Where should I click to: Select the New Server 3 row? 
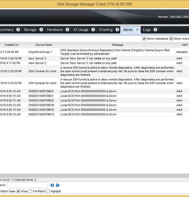click(94, 59)
